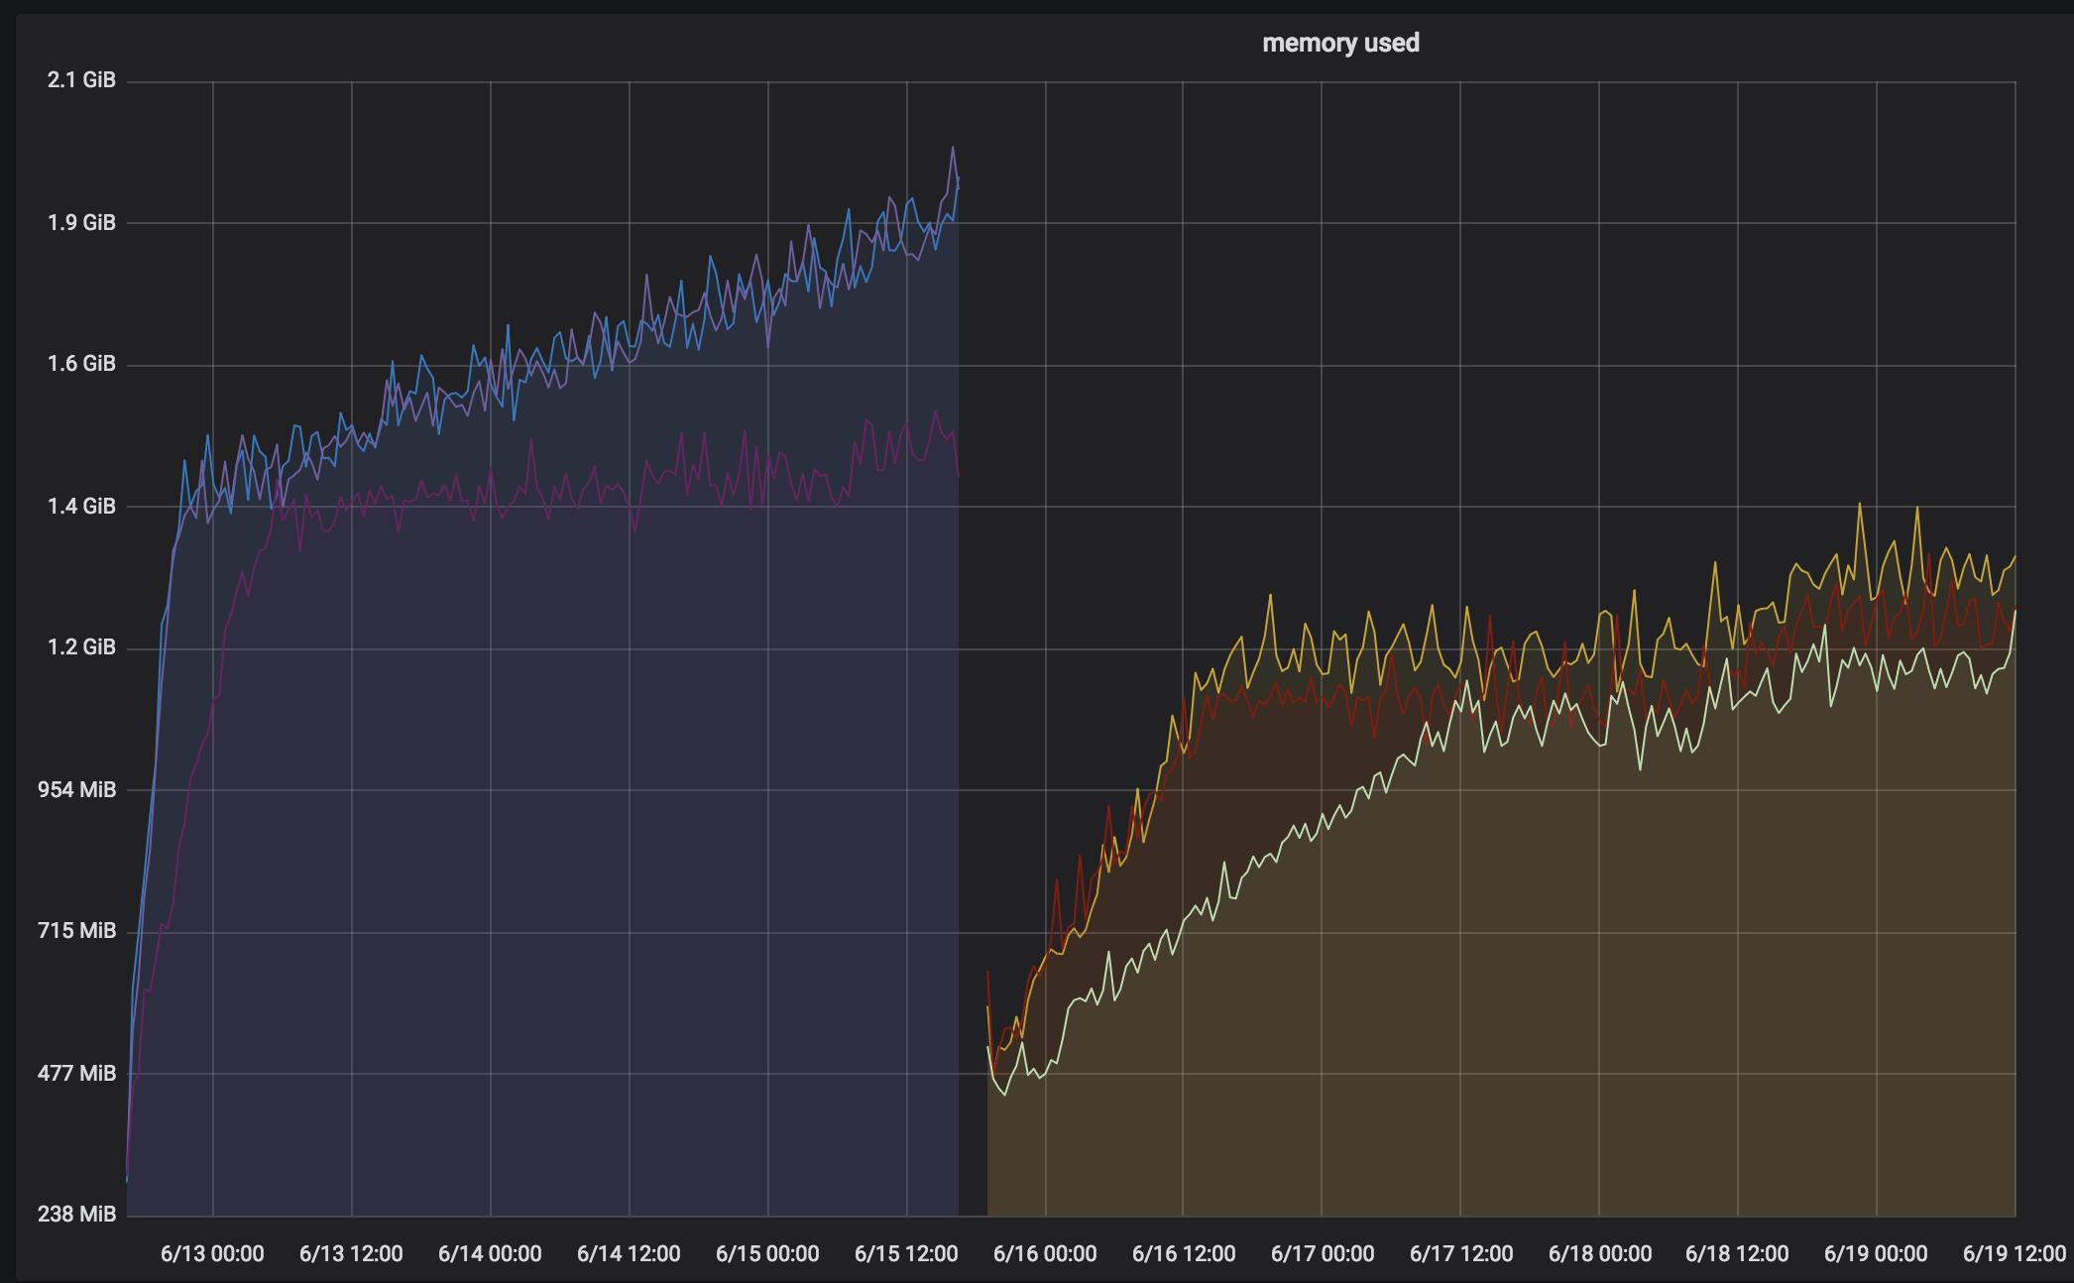The image size is (2074, 1283).
Task: Click the "6/13 00:00" time label
Action: (211, 1253)
